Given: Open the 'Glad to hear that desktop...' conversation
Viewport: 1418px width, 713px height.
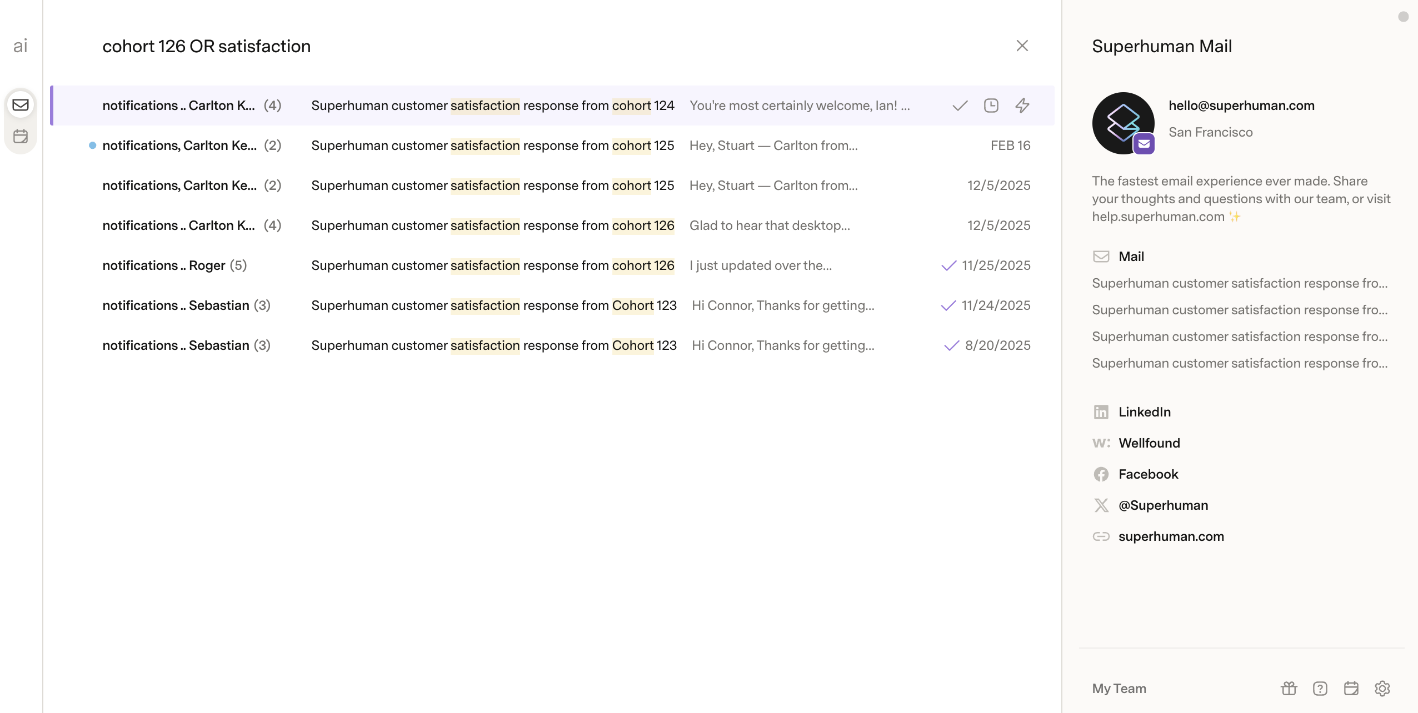Looking at the screenshot, I should pyautogui.click(x=552, y=225).
